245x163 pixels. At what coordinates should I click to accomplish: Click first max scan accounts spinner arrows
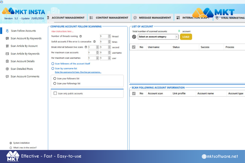click(97, 53)
